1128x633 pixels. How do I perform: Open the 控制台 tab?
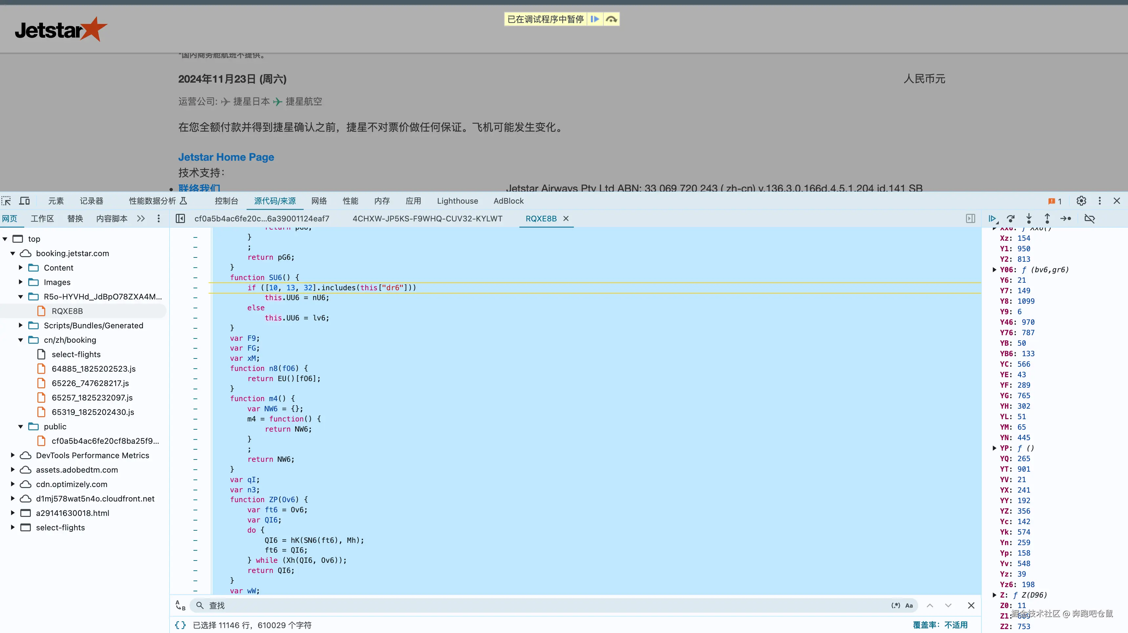coord(226,201)
